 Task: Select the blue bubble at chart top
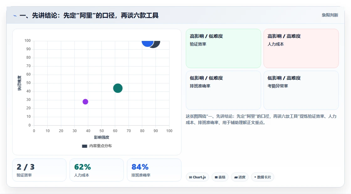[x=147, y=43]
